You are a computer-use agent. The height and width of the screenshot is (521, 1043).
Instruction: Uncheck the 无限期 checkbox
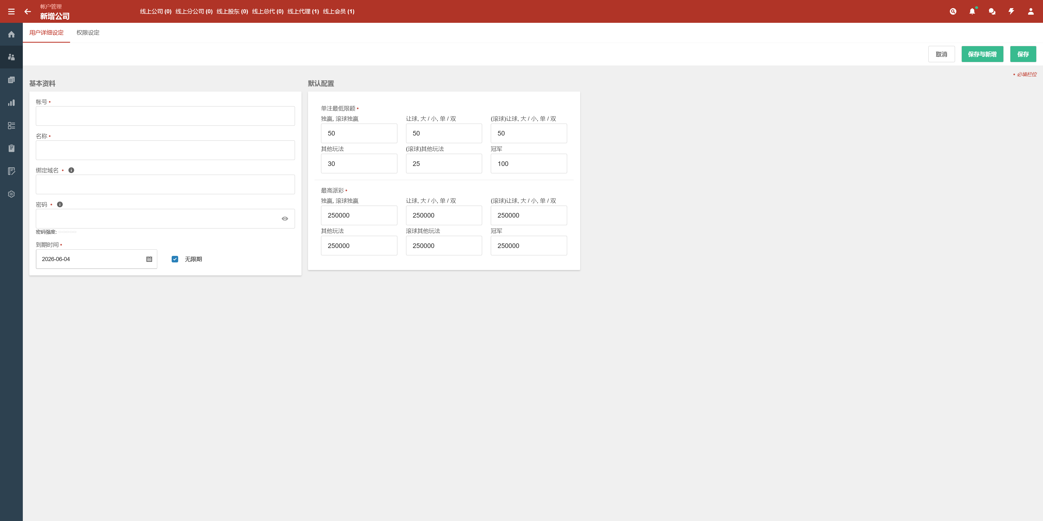click(x=175, y=259)
